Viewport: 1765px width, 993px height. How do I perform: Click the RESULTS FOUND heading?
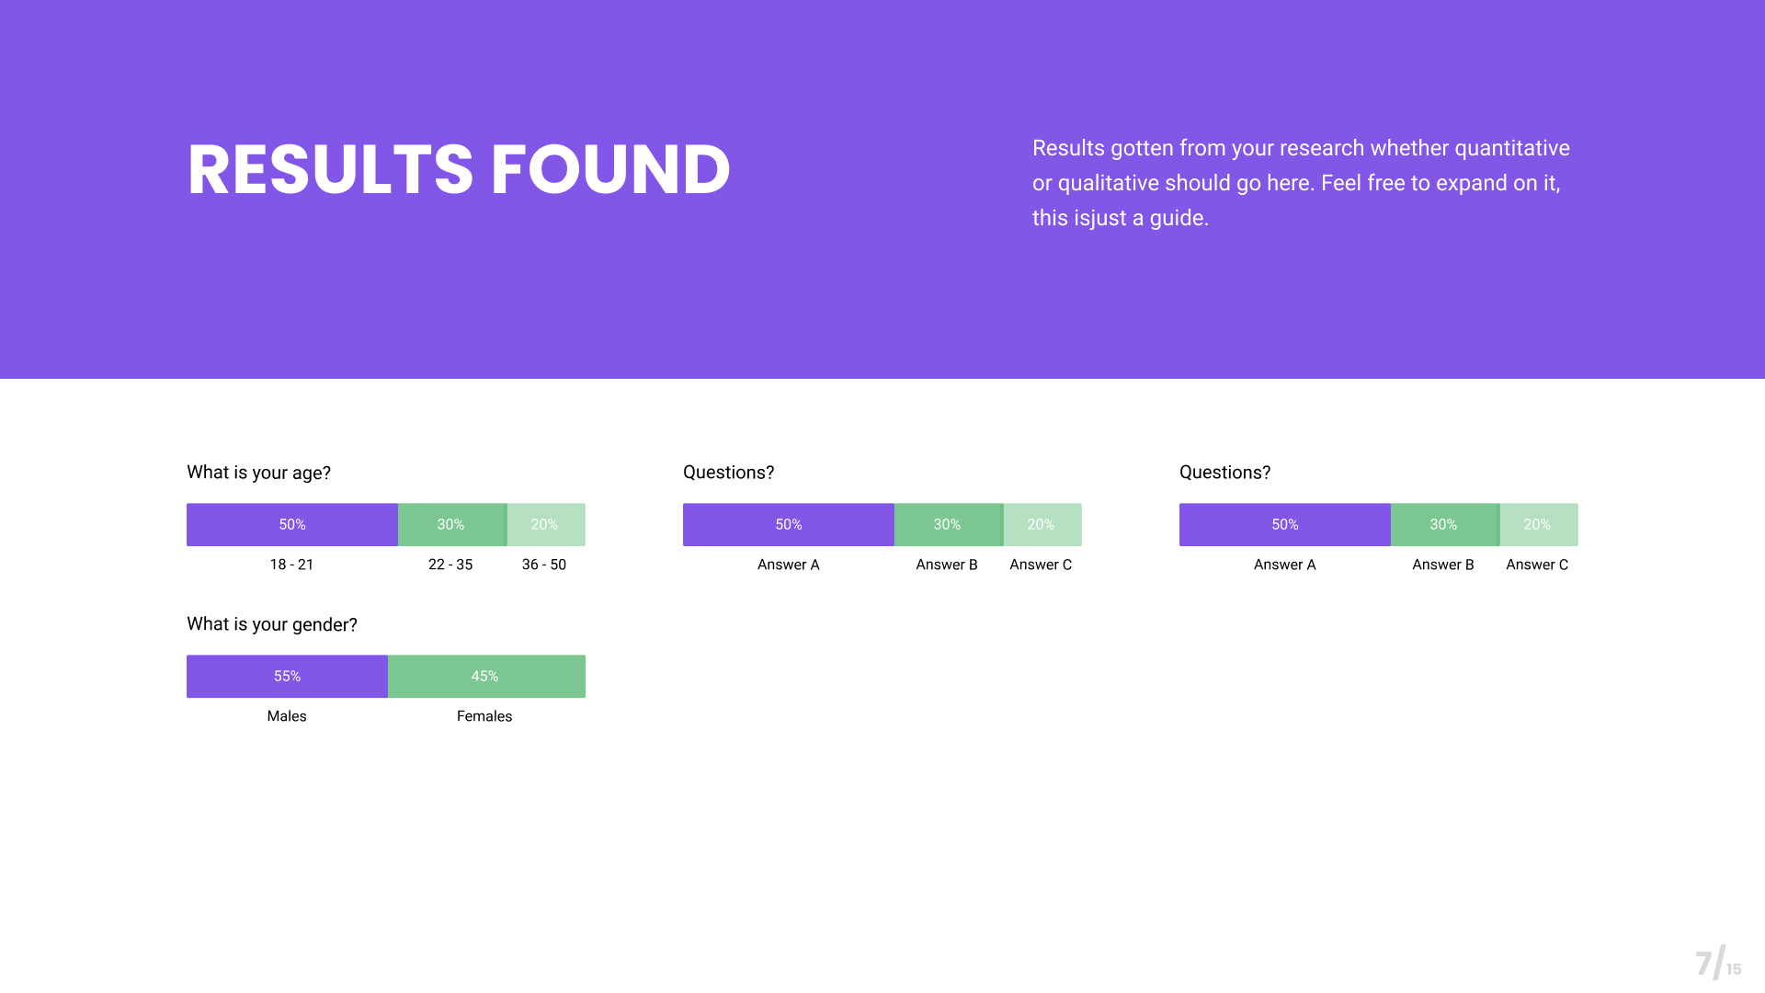[x=458, y=170]
